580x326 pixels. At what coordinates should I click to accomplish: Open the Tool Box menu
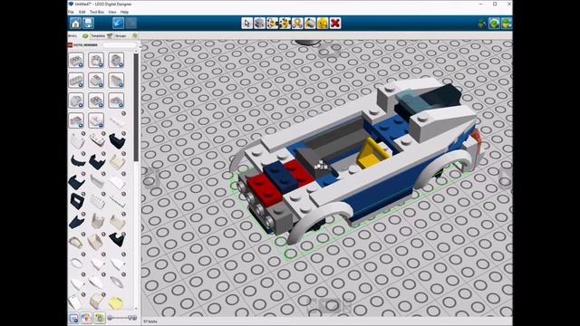coord(97,12)
